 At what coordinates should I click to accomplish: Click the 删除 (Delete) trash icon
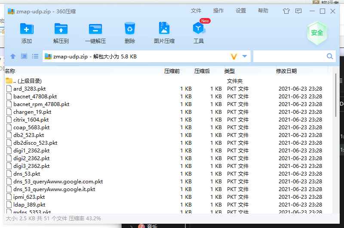coord(129,29)
